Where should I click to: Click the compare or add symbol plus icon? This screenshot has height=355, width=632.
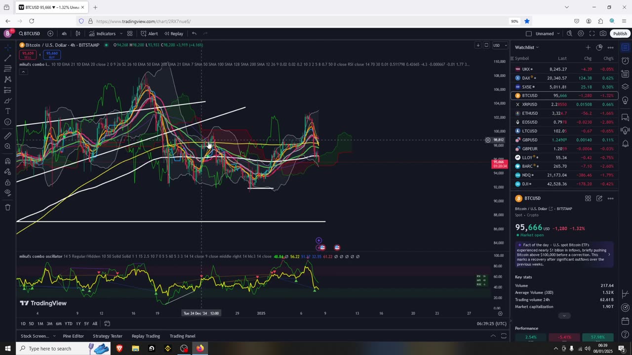click(x=50, y=34)
